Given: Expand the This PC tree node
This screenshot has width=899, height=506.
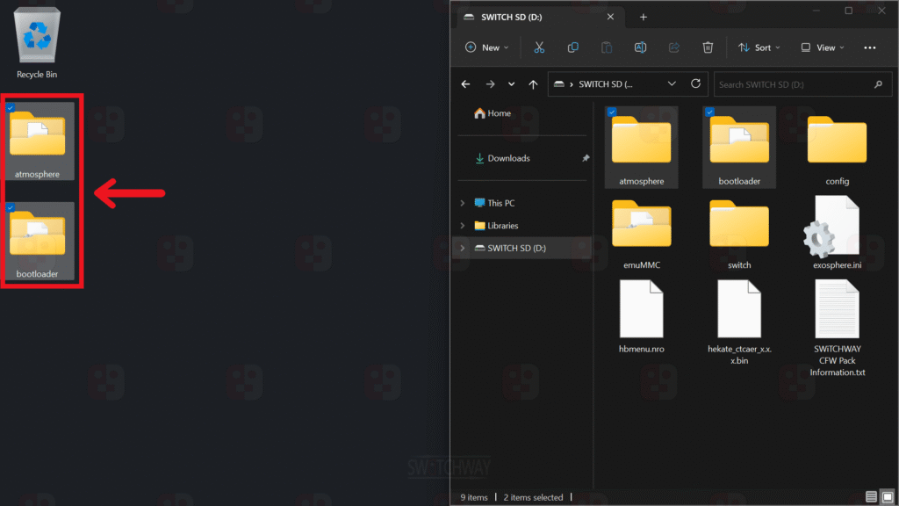Looking at the screenshot, I should pyautogui.click(x=463, y=203).
